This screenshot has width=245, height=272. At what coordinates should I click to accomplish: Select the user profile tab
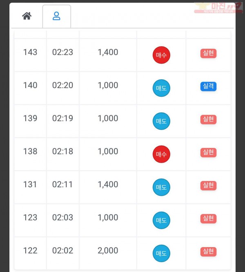[x=56, y=16]
